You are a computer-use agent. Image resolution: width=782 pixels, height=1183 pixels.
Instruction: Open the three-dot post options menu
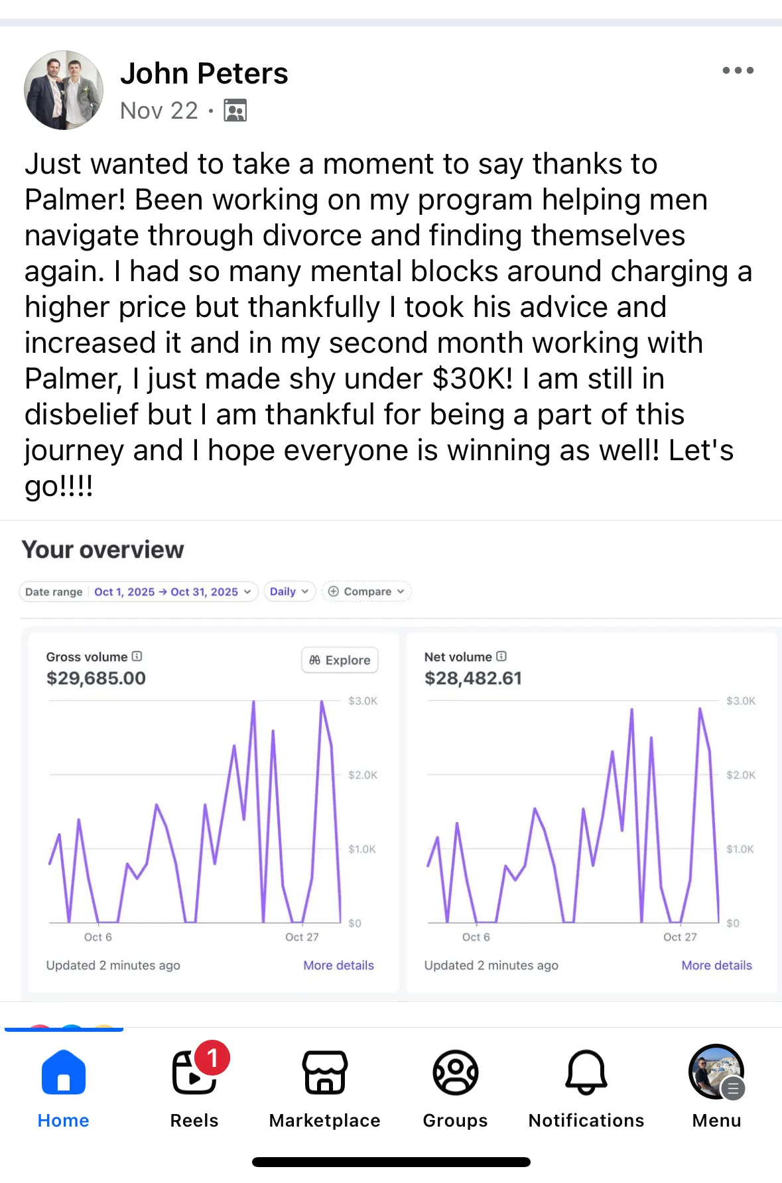tap(738, 70)
